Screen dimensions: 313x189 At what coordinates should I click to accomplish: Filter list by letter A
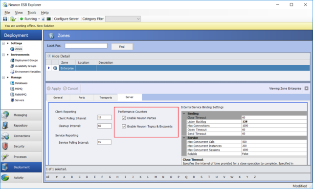pyautogui.click(x=64, y=177)
